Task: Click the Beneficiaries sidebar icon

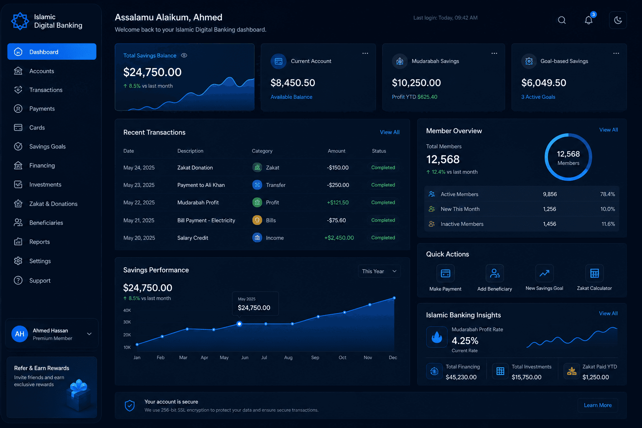Action: coord(18,223)
